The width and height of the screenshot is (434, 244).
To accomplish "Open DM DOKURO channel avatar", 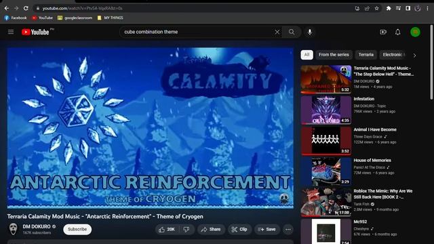I will [x=14, y=229].
